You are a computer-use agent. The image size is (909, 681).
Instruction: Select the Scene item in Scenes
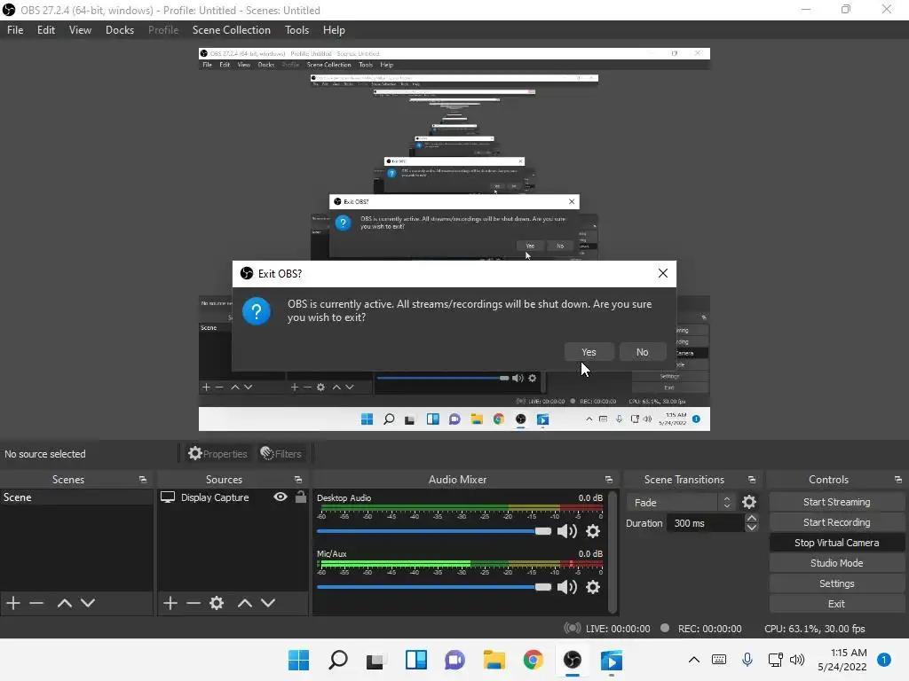[x=76, y=497]
